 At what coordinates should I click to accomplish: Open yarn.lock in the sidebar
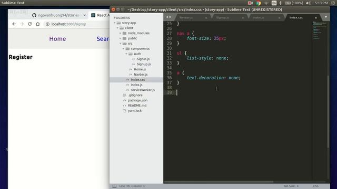135,111
